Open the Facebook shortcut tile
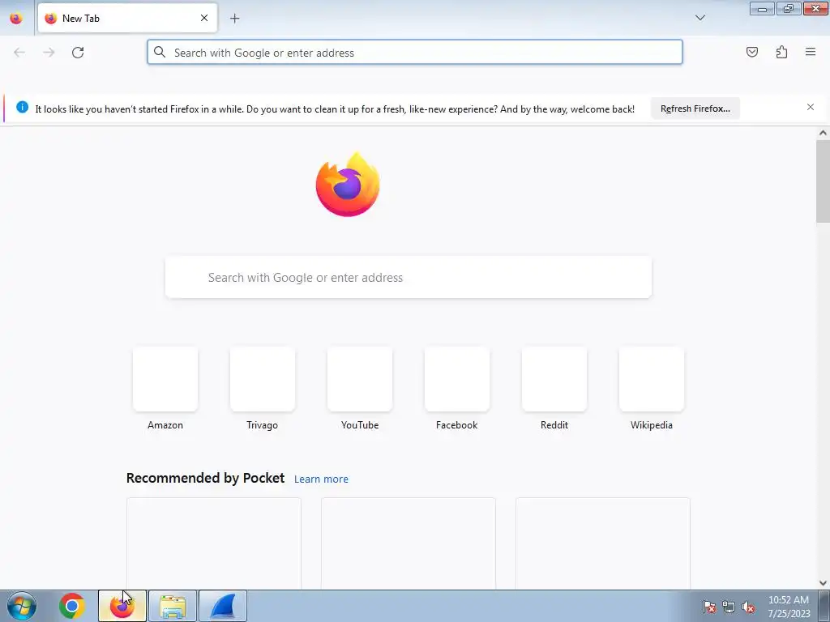Screen dimensions: 830x622 [457, 390]
